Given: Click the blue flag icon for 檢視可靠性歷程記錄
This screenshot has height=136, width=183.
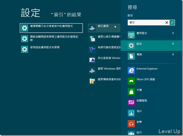Looking at the screenshot, I should click(92, 49).
